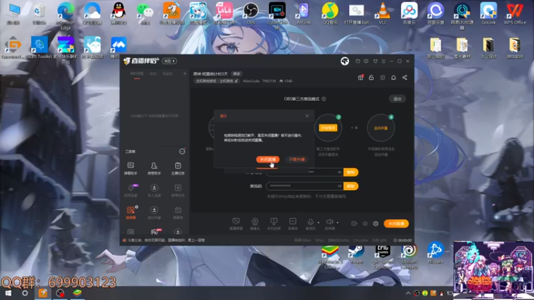534x300 pixels.
Task: Dismiss the prompt dialog with its X
Action: [307, 116]
